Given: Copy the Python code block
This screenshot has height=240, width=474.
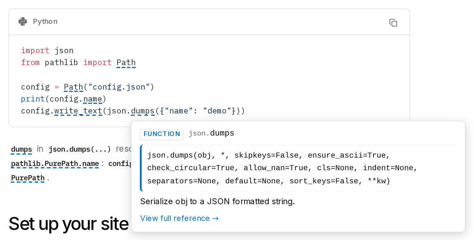Looking at the screenshot, I should pyautogui.click(x=393, y=23).
